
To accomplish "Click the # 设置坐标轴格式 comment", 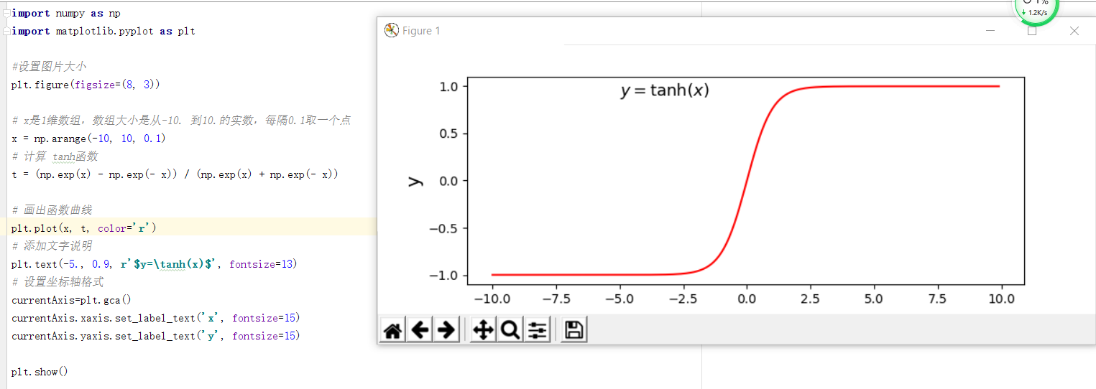I will (57, 282).
